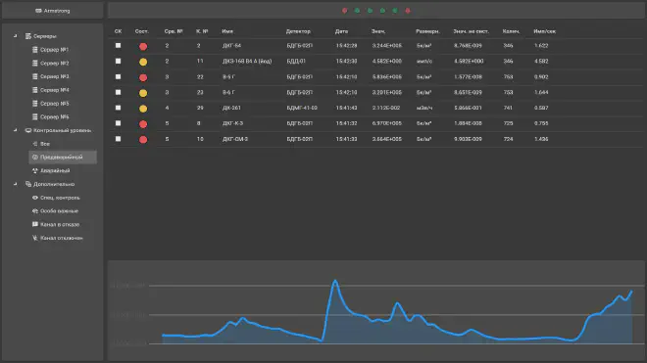Select the Сервер №2 server icon
Screen dimensions: 647x363
[x=35, y=63]
